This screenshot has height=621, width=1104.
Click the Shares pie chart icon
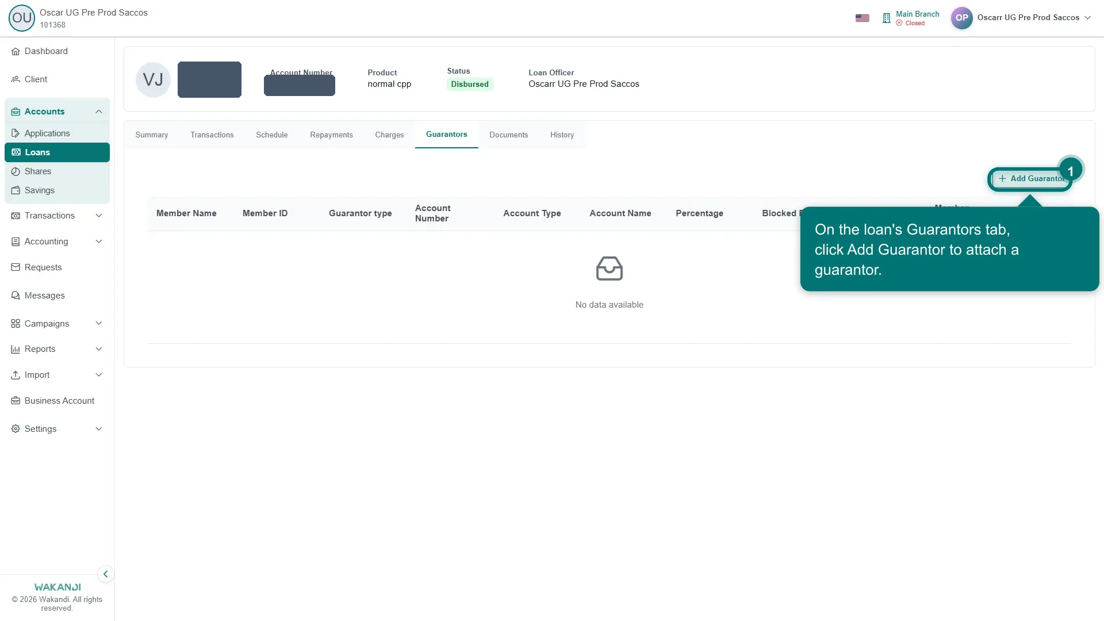16,171
